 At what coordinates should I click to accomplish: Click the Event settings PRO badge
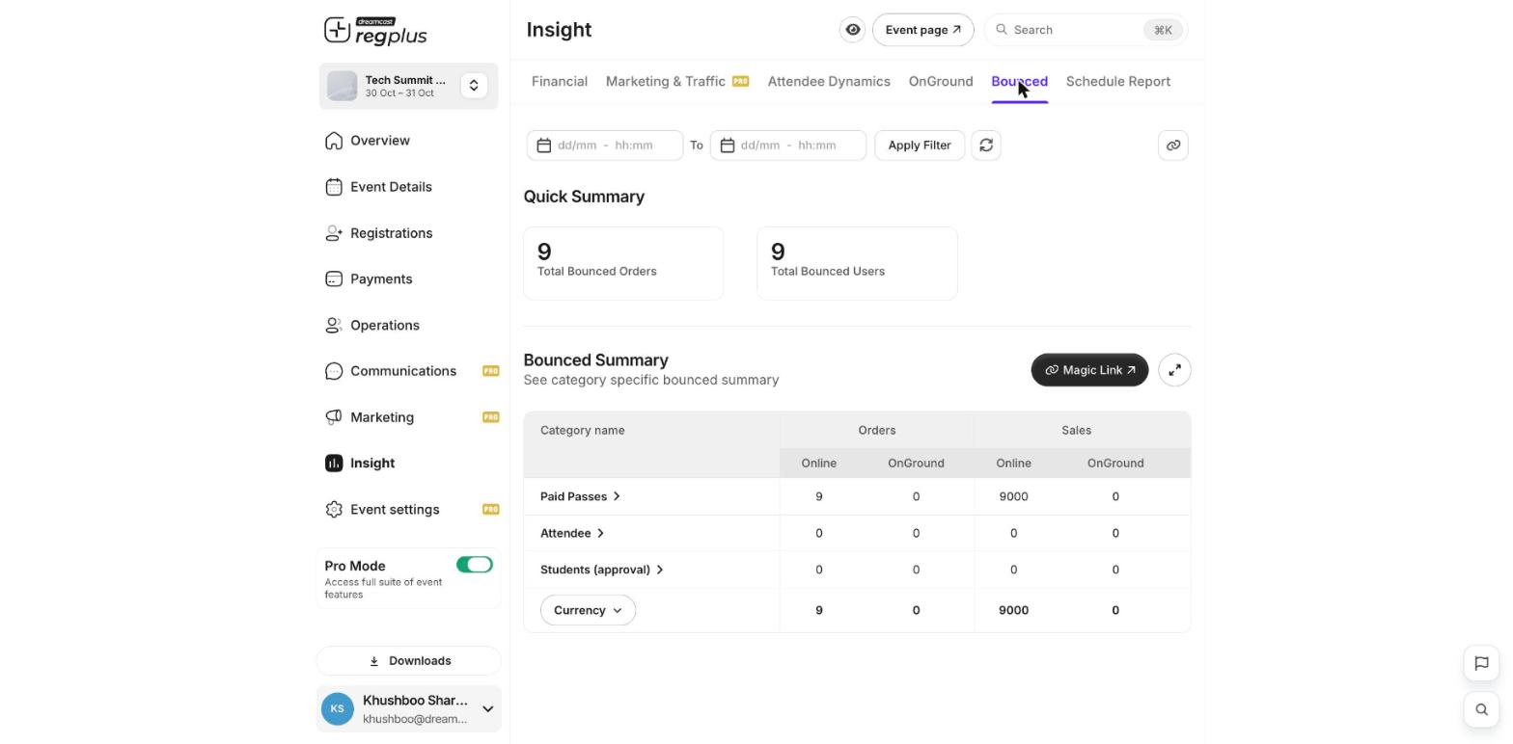pos(491,510)
